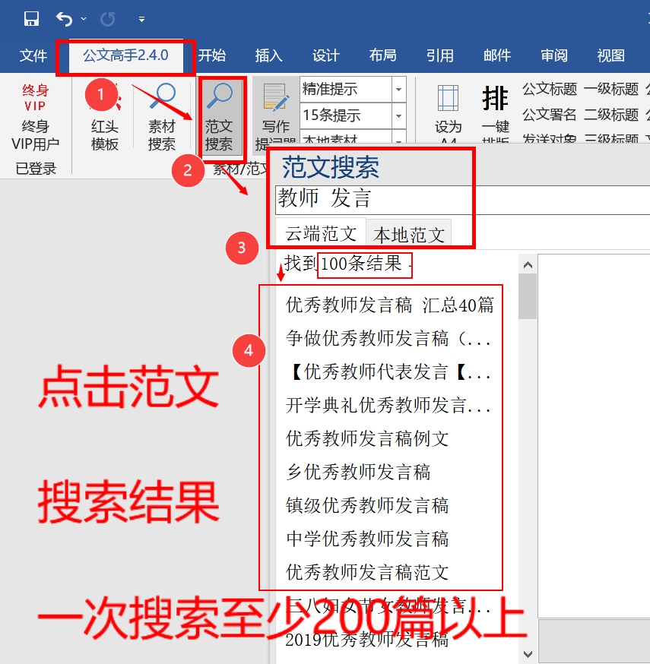Open result 优秀教师发言稿 汇总40篇
650x664 pixels.
coord(390,305)
